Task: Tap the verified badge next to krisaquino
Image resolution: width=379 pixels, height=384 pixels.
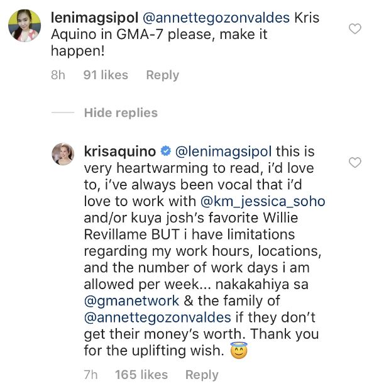Action: tap(165, 151)
